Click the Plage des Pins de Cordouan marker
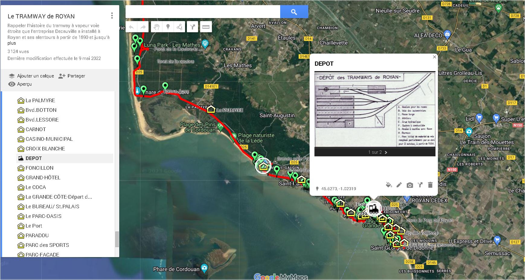Image resolution: width=525 pixels, height=280 pixels. point(220,127)
